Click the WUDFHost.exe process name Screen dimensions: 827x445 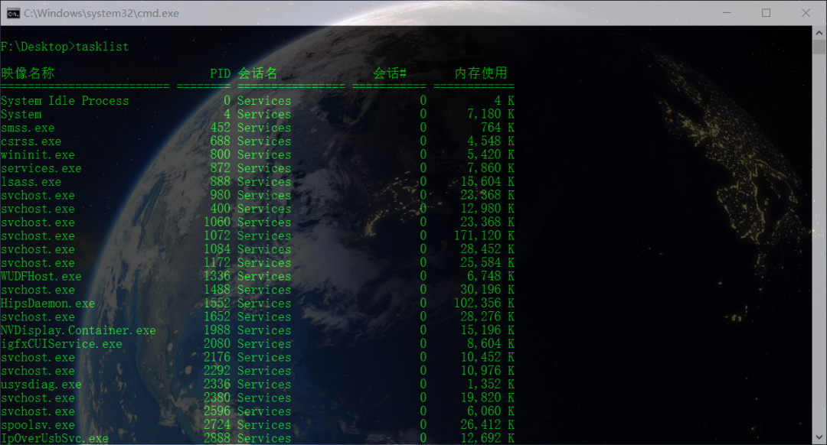41,277
